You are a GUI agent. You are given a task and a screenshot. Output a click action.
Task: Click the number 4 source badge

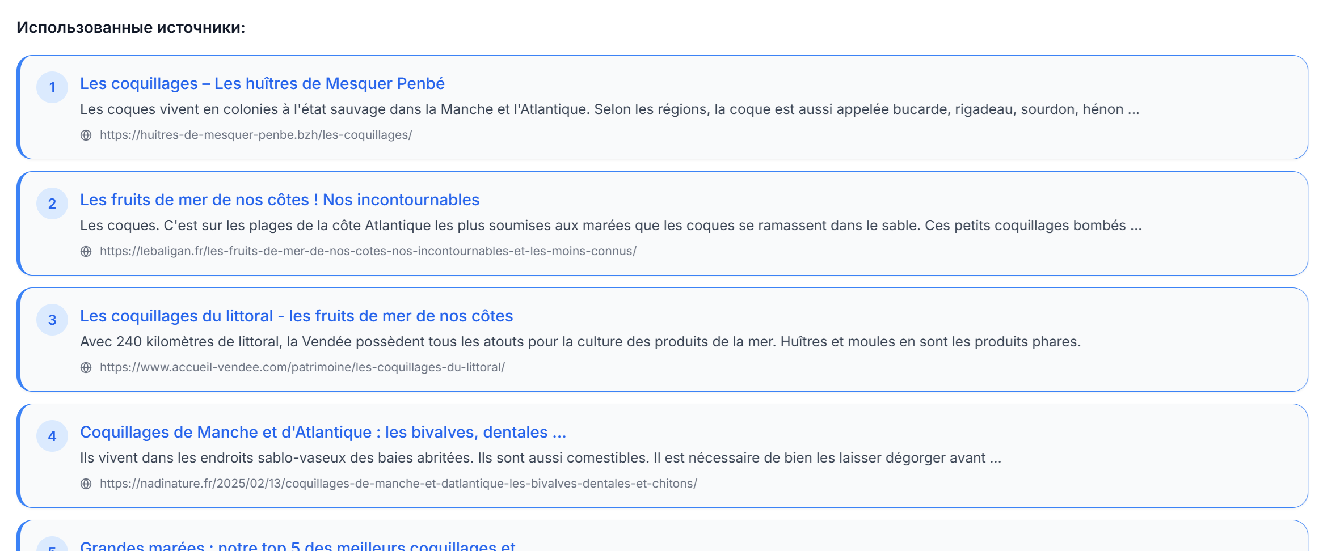[52, 436]
